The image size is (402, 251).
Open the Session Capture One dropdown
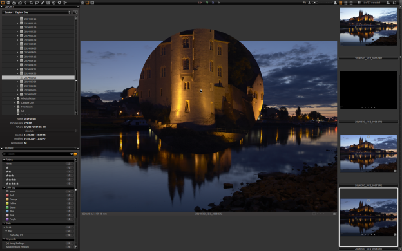click(36, 12)
